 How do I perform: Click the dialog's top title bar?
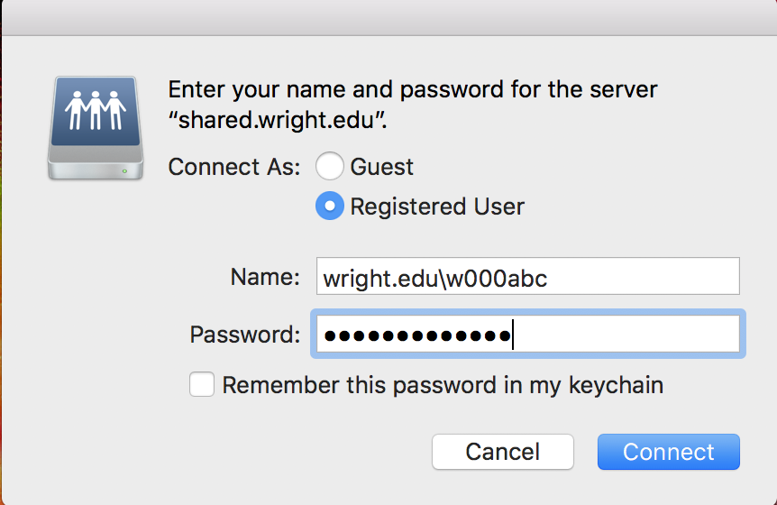(x=388, y=18)
